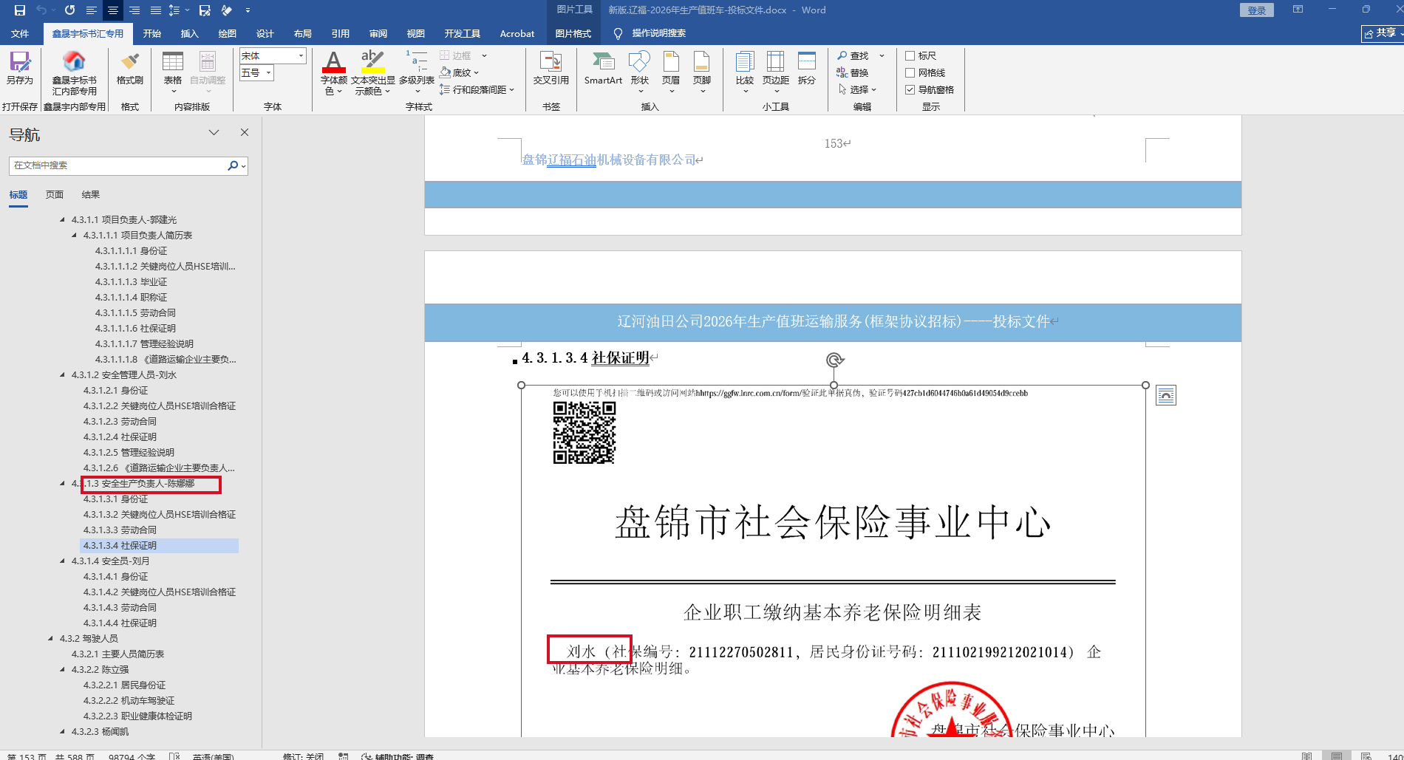This screenshot has height=760, width=1404.
Task: Collapse the 4.3.2.2 陈立强 heading
Action: 63,670
